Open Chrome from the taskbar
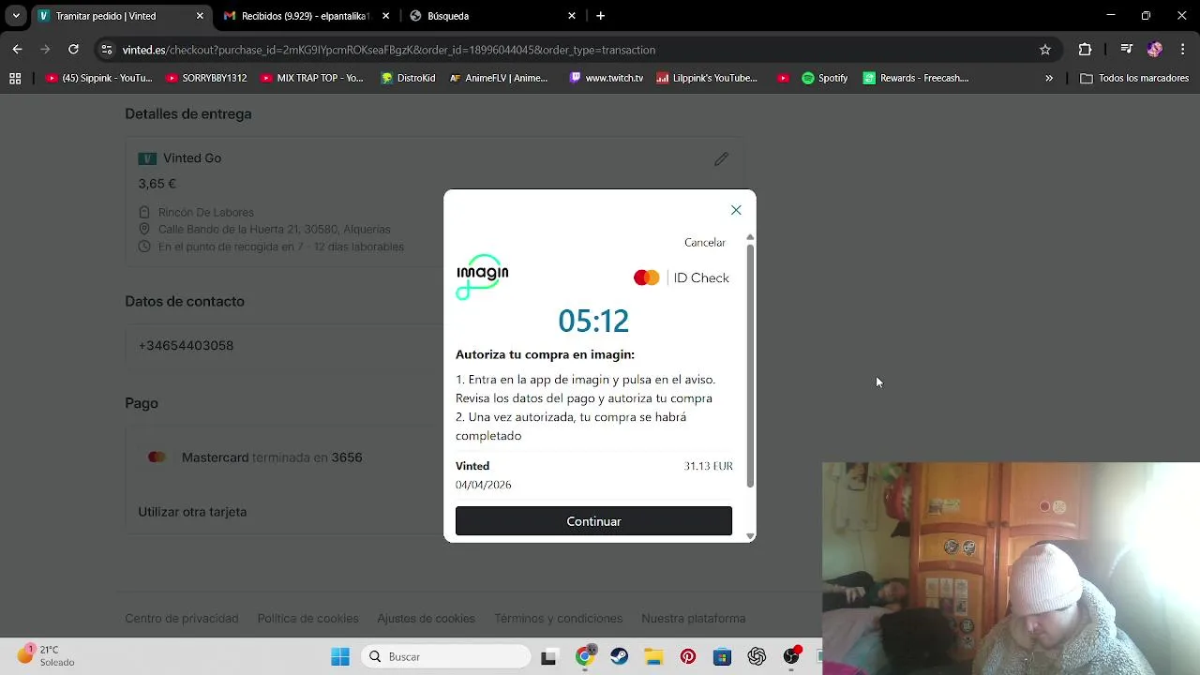1200x675 pixels. coord(584,656)
